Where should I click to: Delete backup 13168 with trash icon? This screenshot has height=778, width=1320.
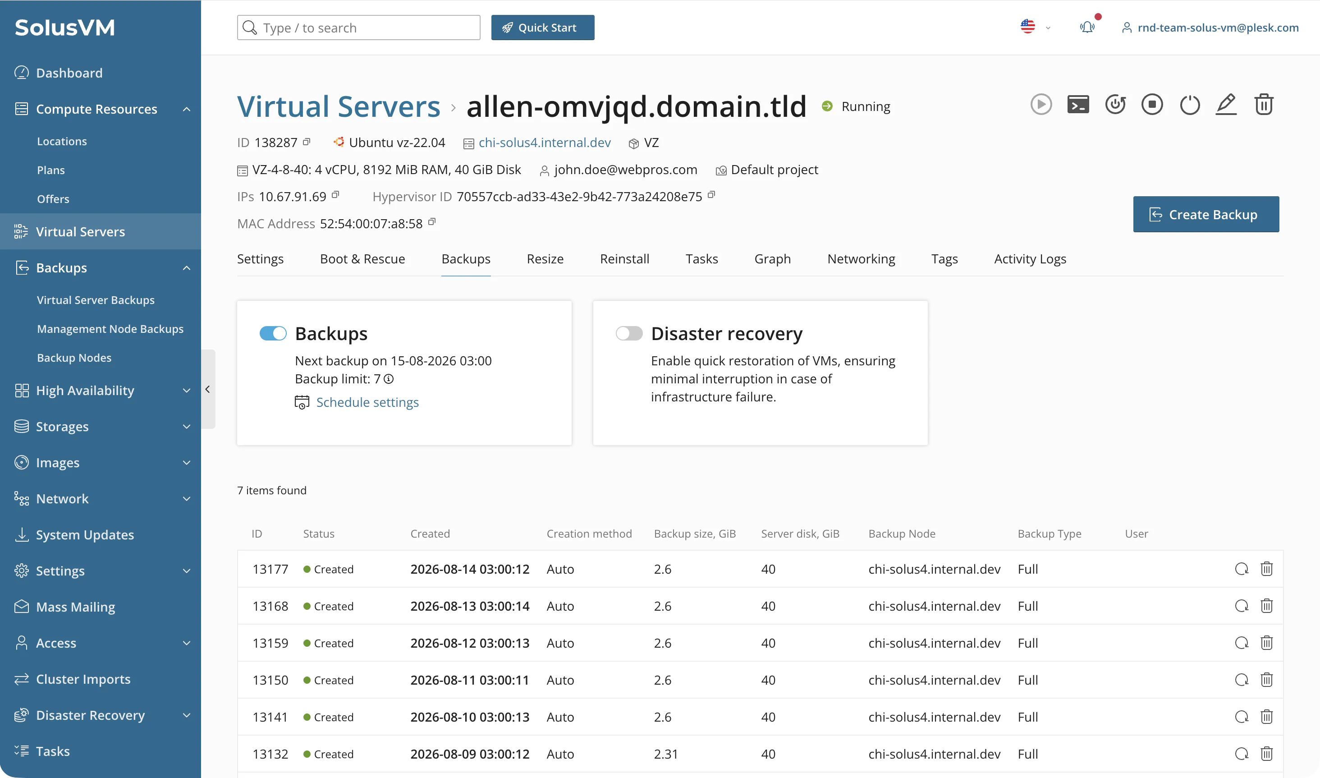[x=1266, y=606]
